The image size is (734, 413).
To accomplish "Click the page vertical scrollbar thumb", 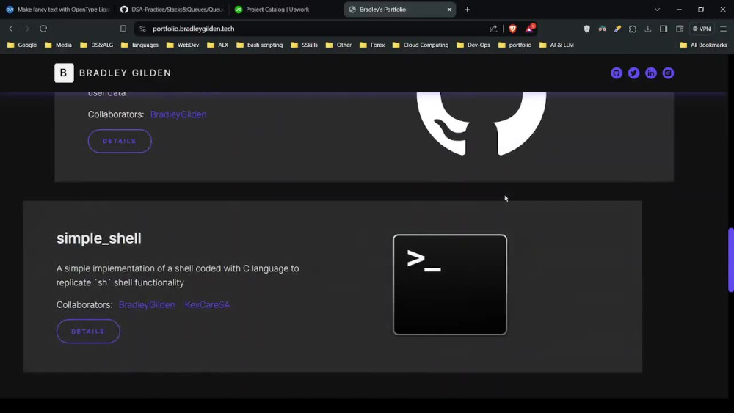I will (731, 260).
